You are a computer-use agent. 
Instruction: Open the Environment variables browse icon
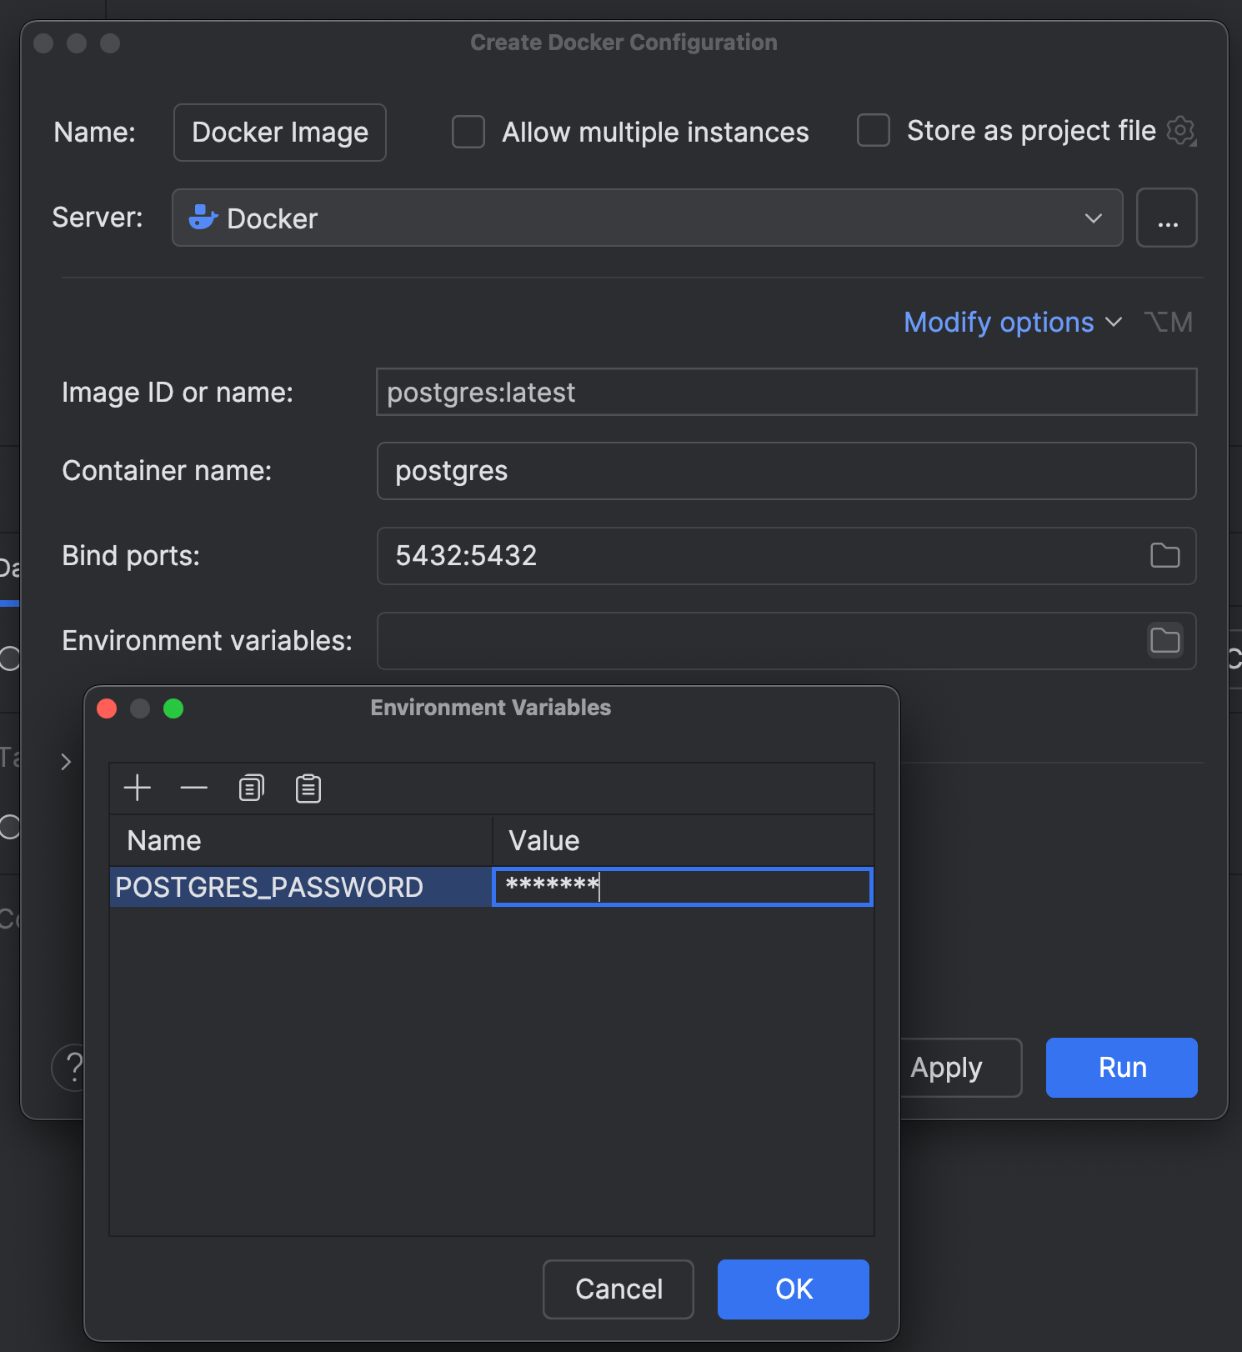coord(1164,640)
